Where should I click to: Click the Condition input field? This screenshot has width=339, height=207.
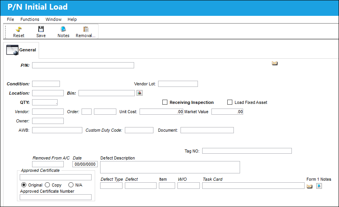coord(46,84)
